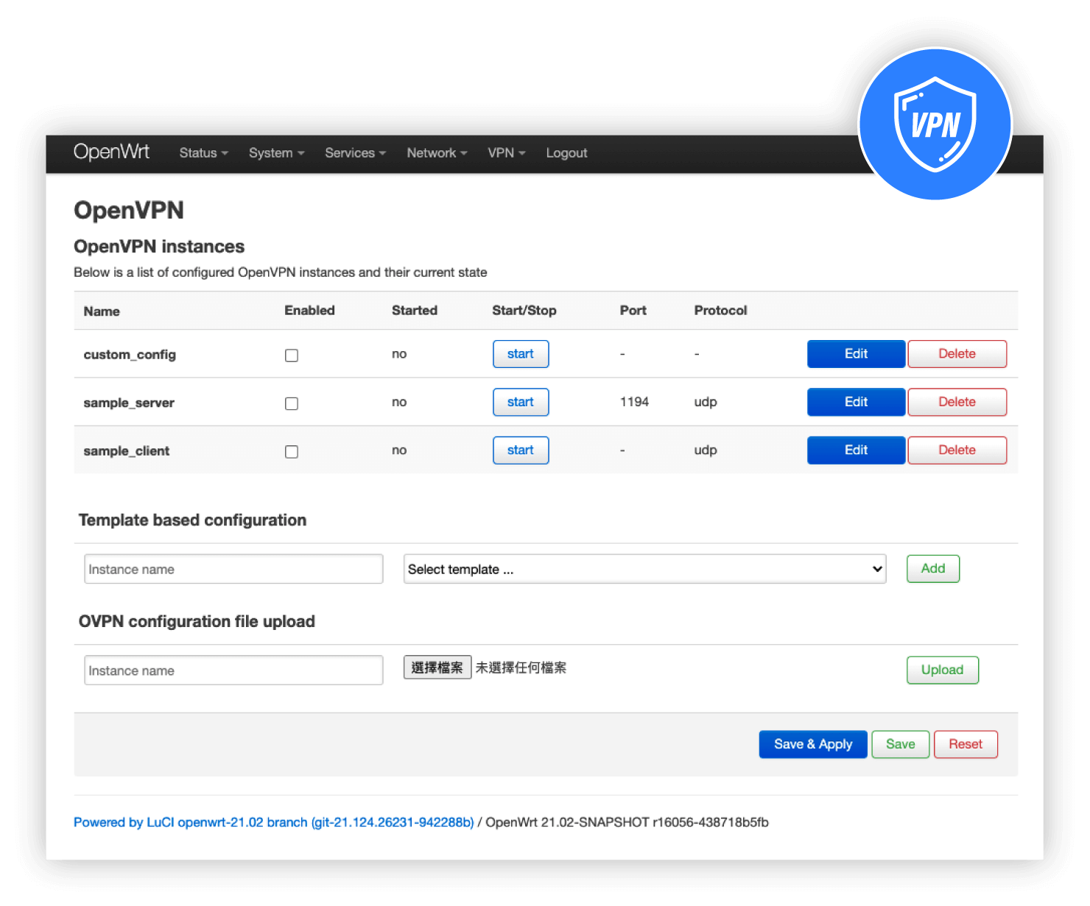Focus the template Instance name field
The image size is (1090, 906).
(233, 569)
